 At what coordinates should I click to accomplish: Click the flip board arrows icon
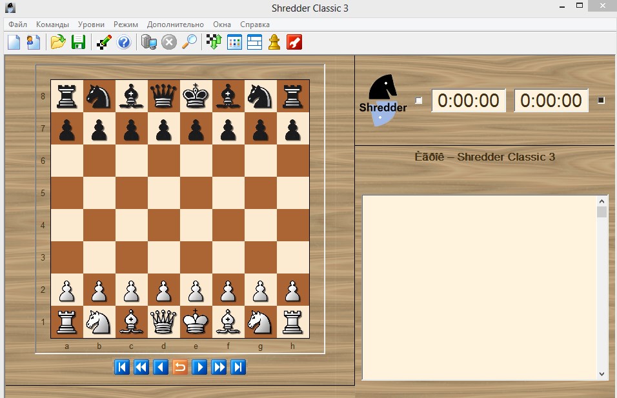tap(214, 42)
